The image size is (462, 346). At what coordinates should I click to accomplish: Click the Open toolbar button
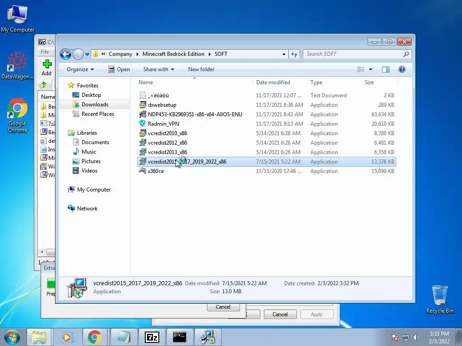(x=119, y=69)
